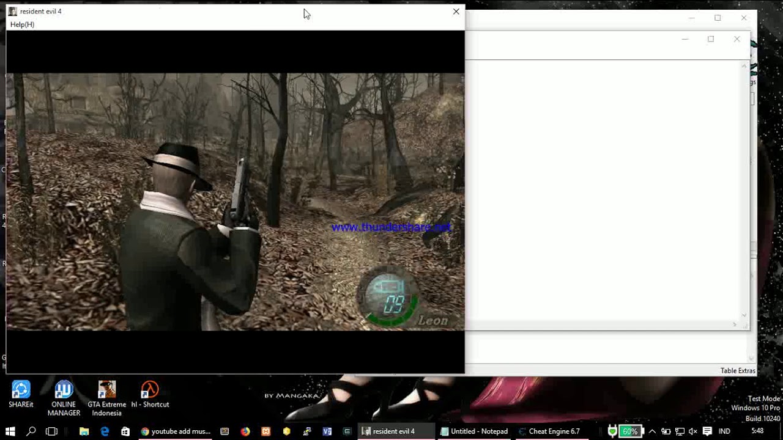Launch Microsoft Edge from the taskbar

point(105,431)
